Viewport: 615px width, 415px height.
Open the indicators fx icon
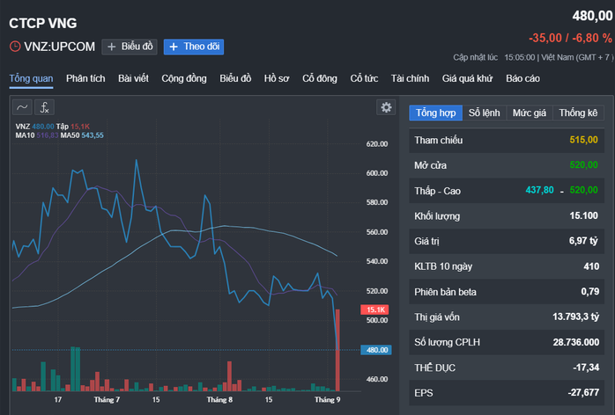point(44,107)
